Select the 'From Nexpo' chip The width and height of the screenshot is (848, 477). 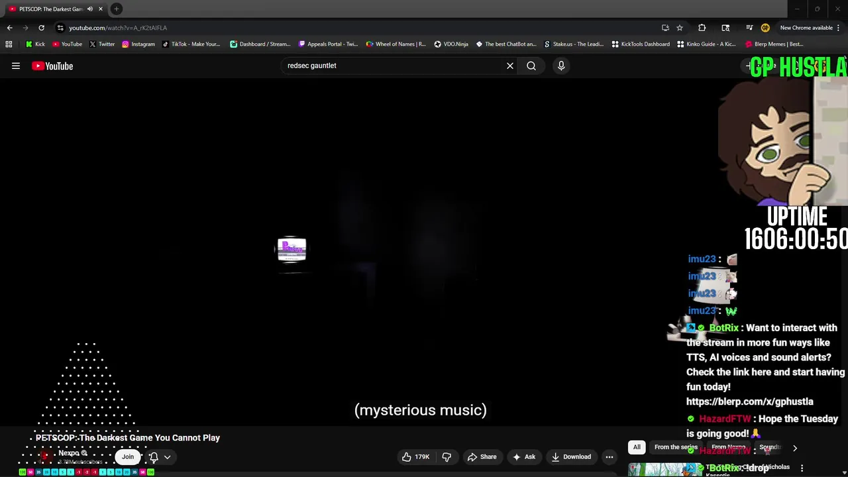point(729,447)
